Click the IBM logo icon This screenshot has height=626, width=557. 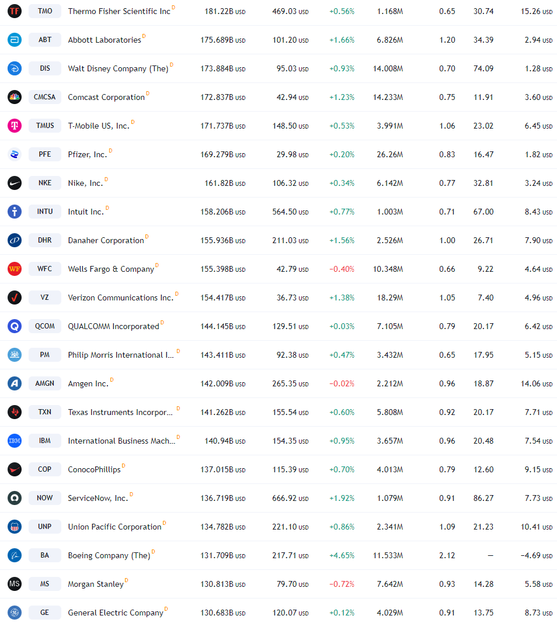[x=15, y=441]
